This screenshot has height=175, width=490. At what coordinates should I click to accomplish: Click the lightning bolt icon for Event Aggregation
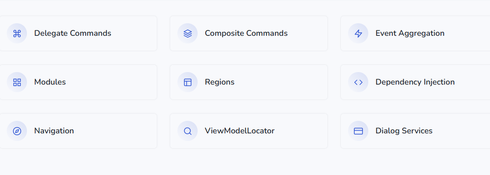(x=358, y=33)
